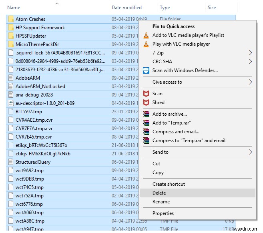The height and width of the screenshot is (233, 263).
Task: Sort by the Name column header
Action: pyautogui.click(x=14, y=8)
